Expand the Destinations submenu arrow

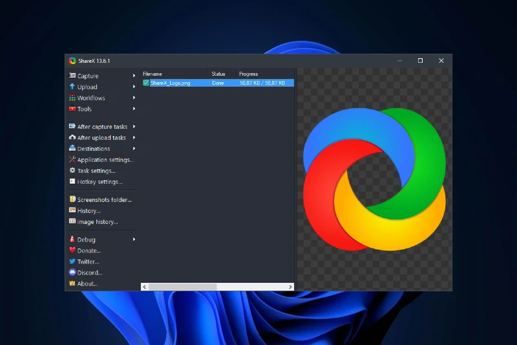point(134,149)
